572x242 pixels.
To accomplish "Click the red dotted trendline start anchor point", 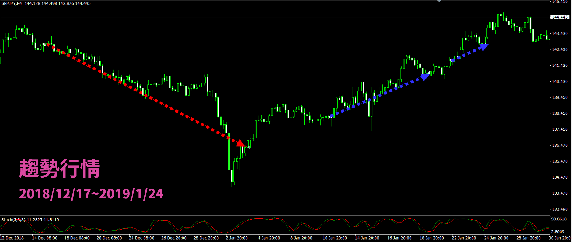I will [45, 45].
